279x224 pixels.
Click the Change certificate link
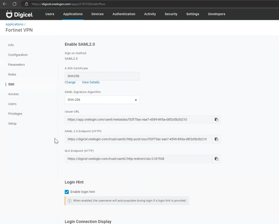(70, 82)
